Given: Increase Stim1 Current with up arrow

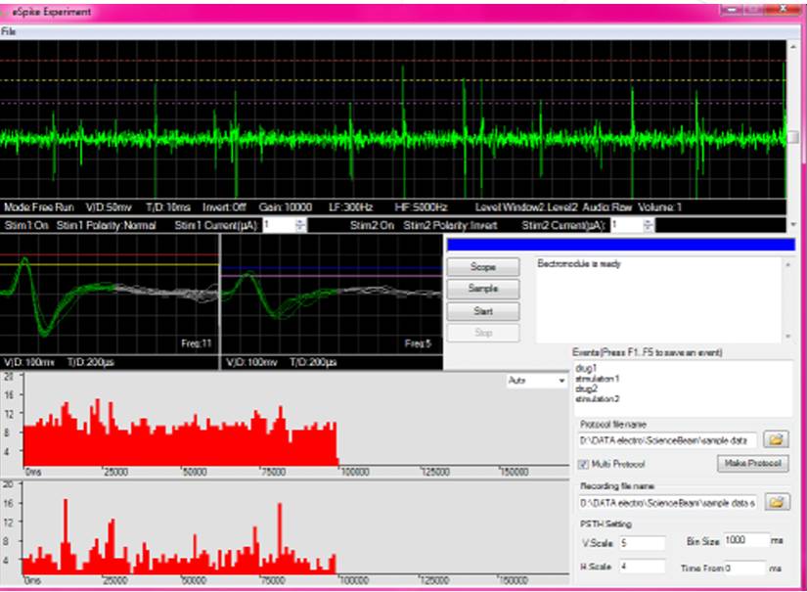Looking at the screenshot, I should 300,221.
